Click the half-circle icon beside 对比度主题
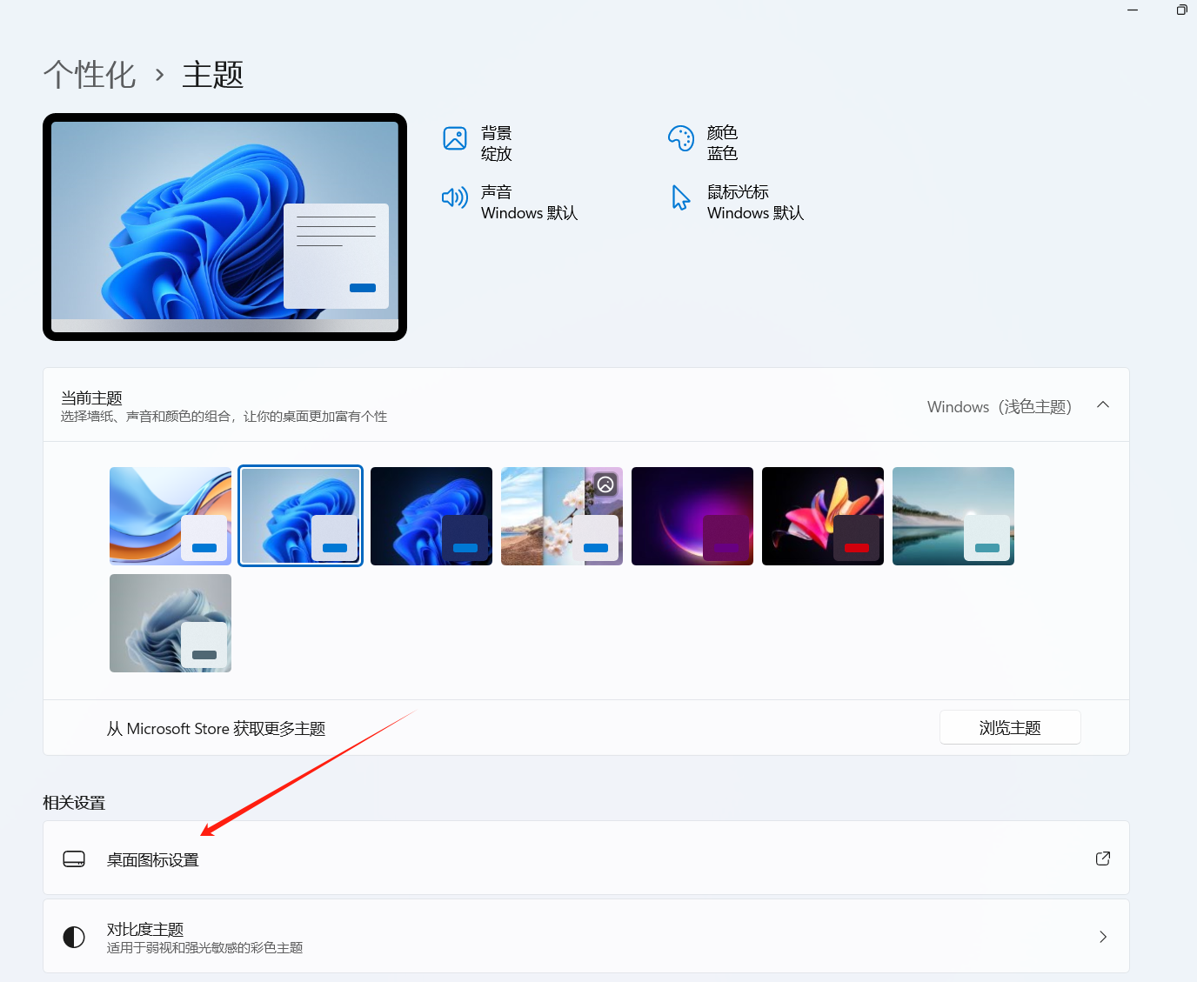1197x982 pixels. (x=74, y=937)
